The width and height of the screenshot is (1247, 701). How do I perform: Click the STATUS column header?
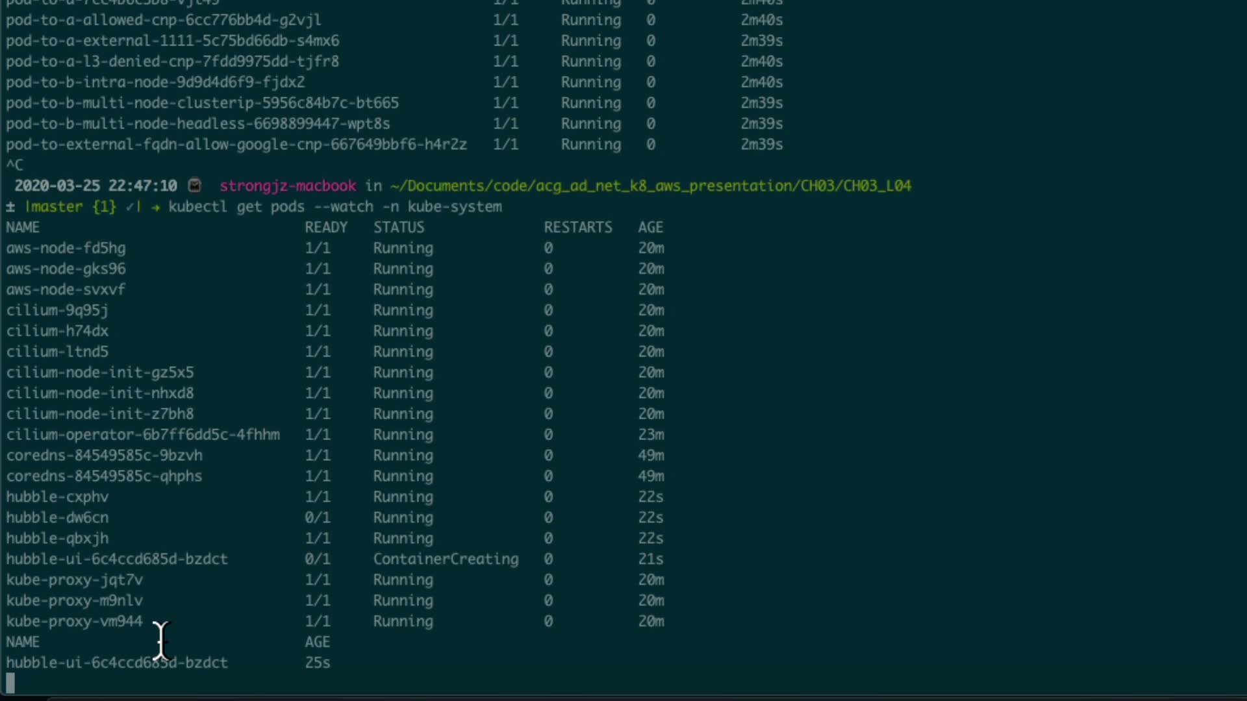coord(398,227)
